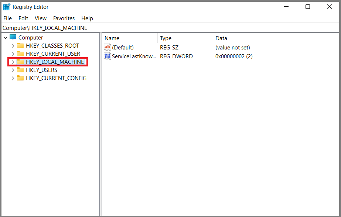The image size is (341, 217).
Task: Select the HKEY_LOCAL_MACHINE label
Action: (55, 62)
